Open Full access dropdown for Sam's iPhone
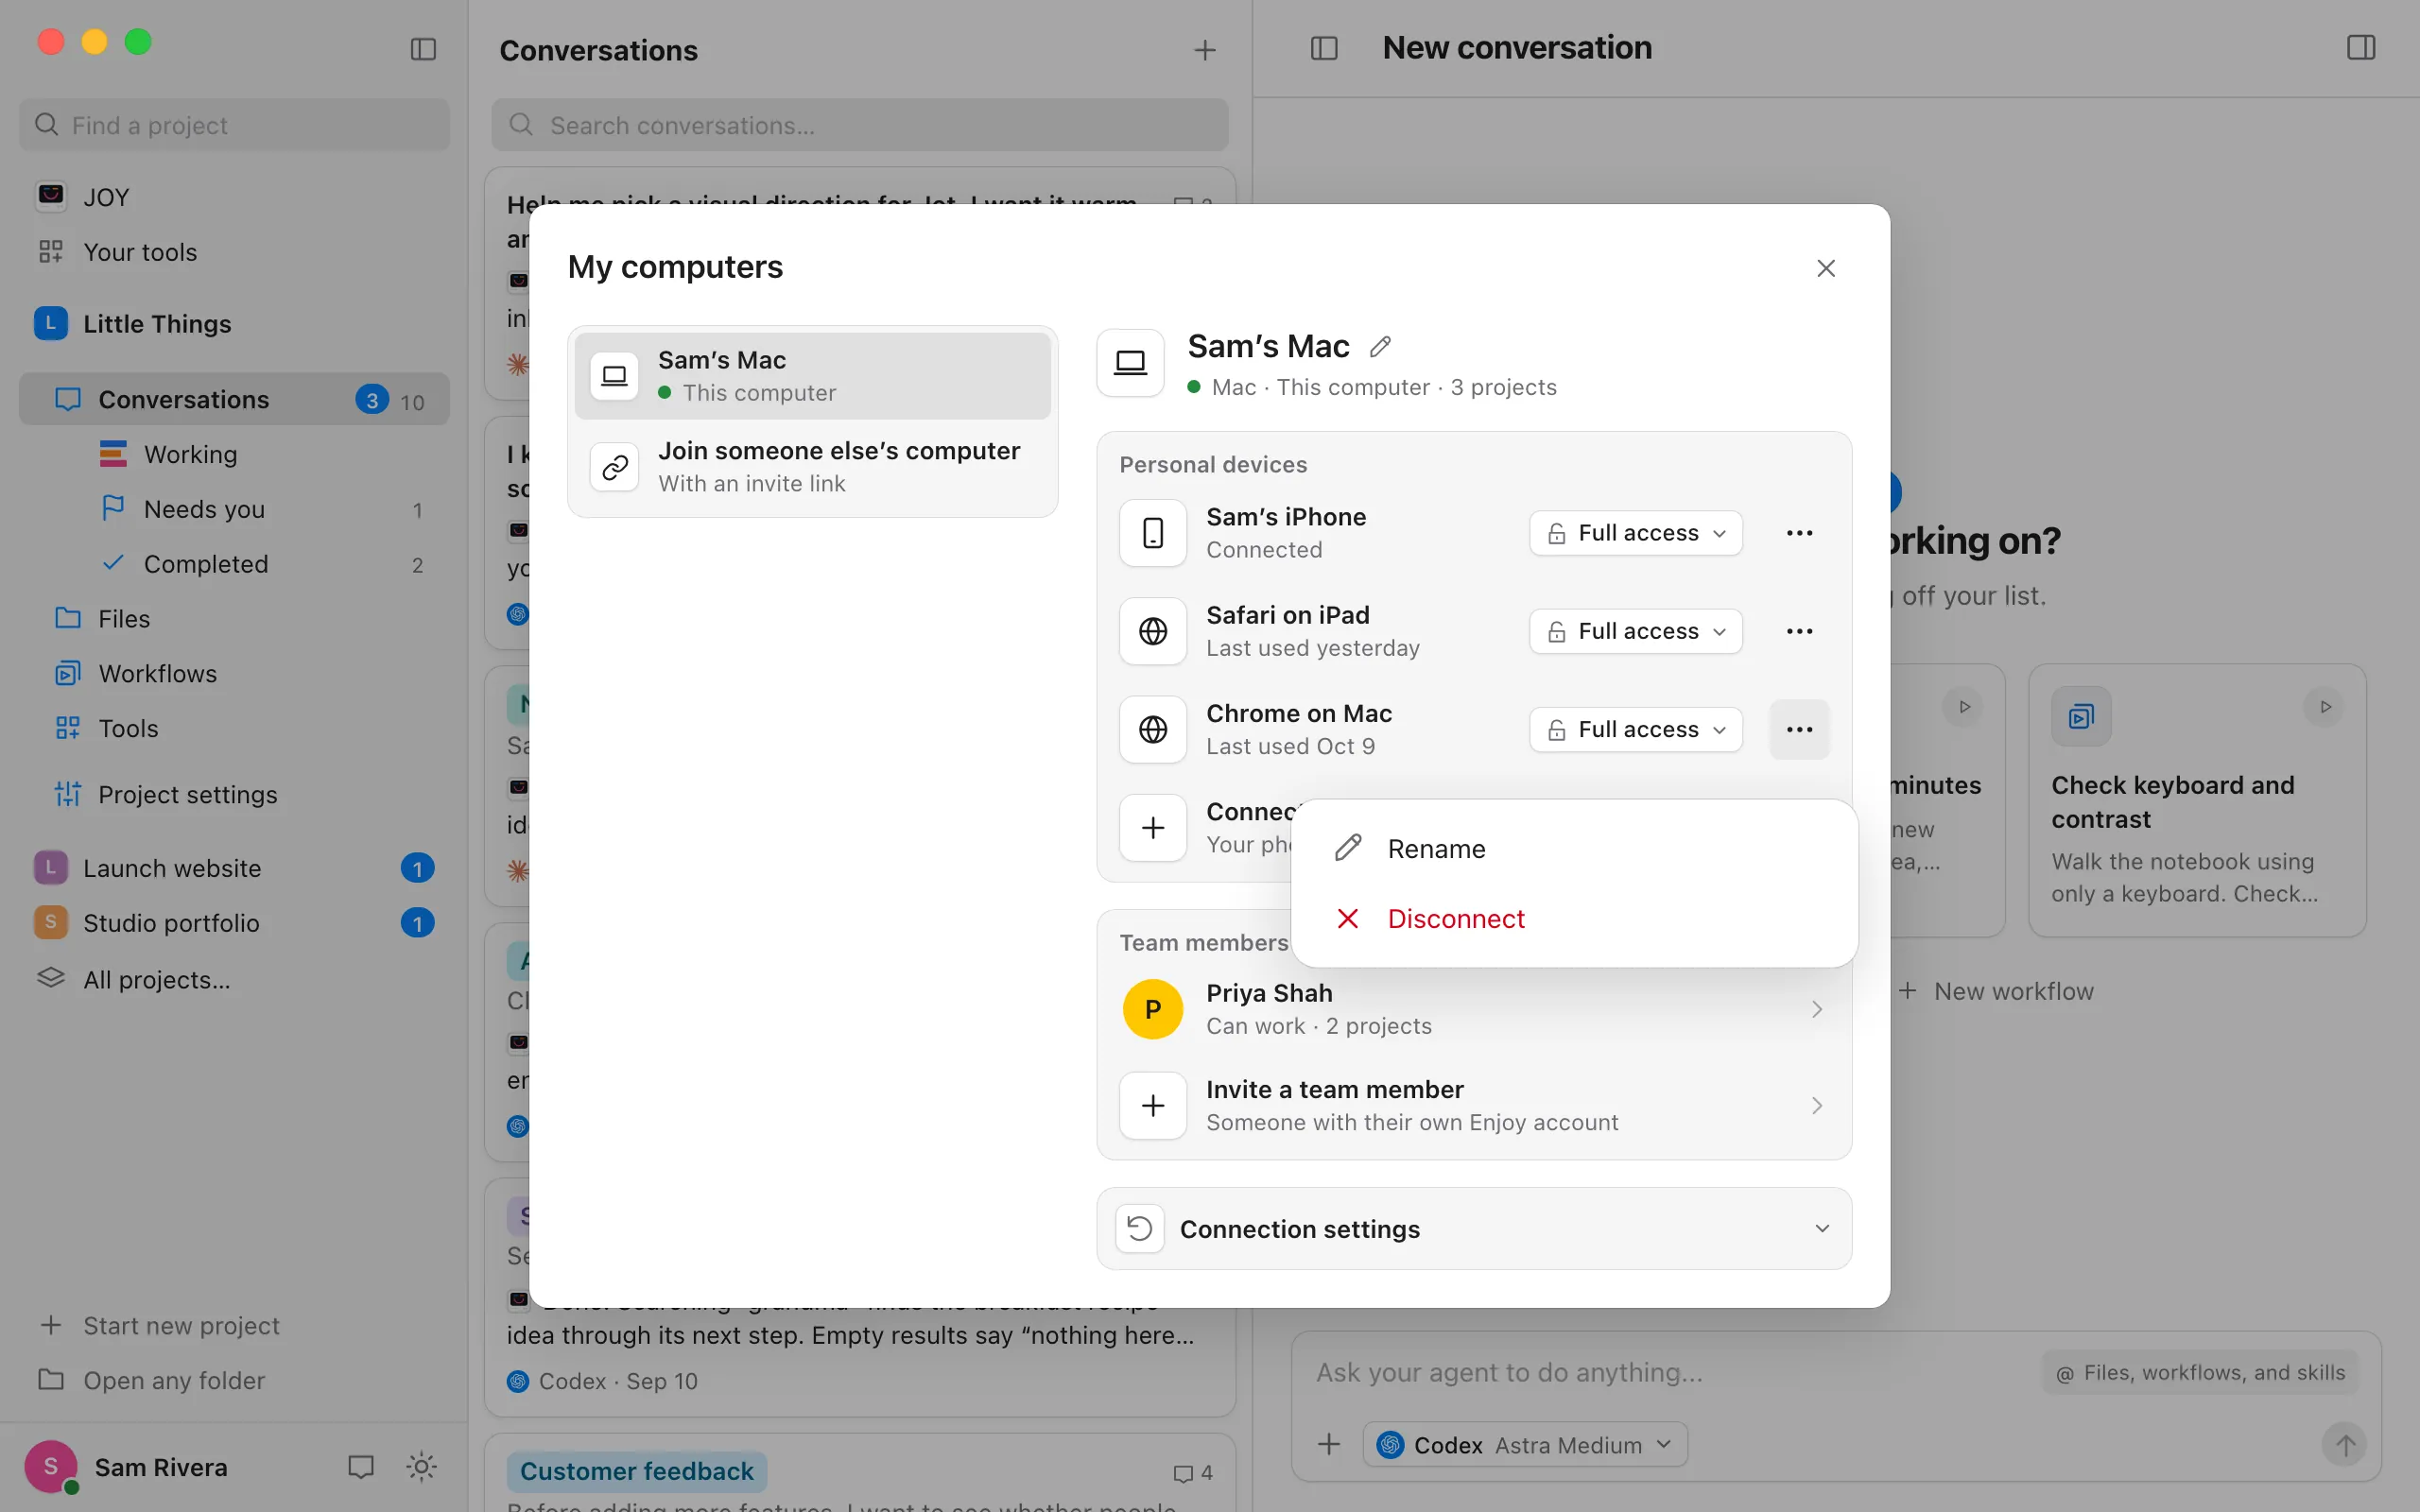 point(1635,533)
